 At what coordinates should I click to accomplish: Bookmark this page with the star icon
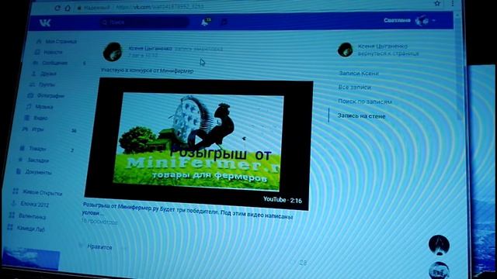(x=437, y=3)
